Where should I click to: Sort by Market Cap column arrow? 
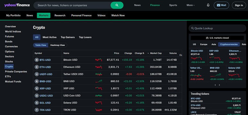(x=148, y=53)
